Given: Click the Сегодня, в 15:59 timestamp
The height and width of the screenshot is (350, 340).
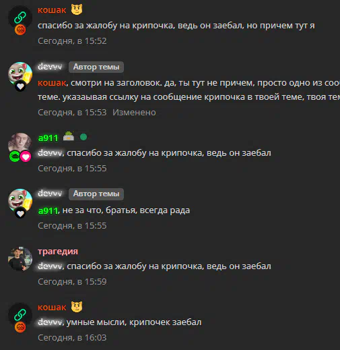Looking at the screenshot, I should 72,282.
